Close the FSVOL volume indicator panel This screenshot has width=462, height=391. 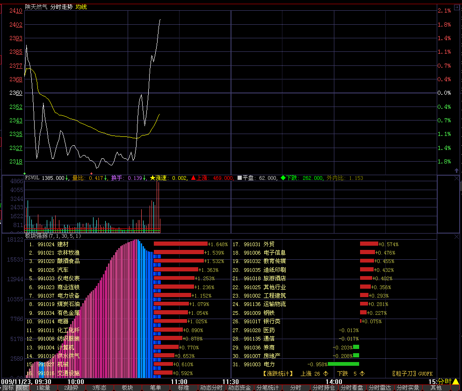[457, 178]
